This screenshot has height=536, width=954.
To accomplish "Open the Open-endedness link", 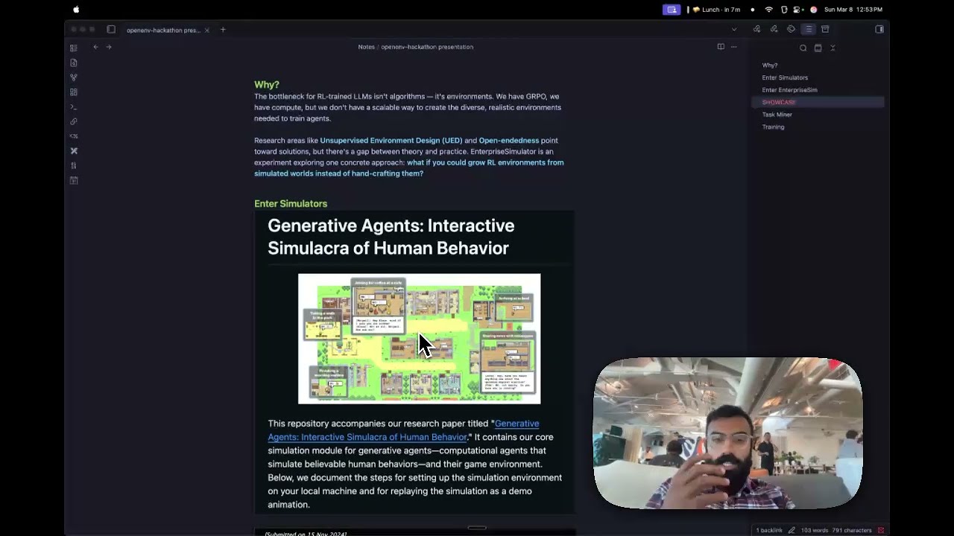I will coord(509,140).
